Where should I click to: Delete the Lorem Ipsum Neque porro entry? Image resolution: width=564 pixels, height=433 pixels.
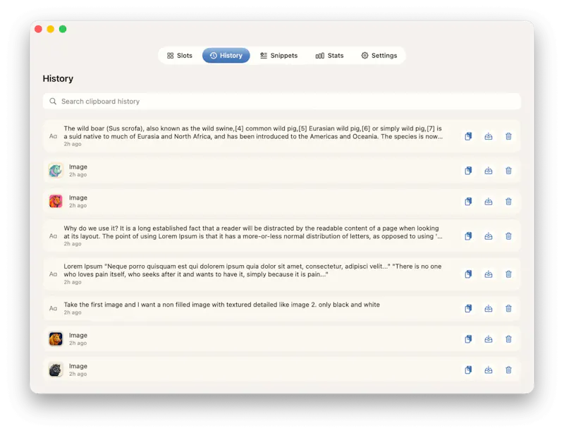pyautogui.click(x=508, y=274)
